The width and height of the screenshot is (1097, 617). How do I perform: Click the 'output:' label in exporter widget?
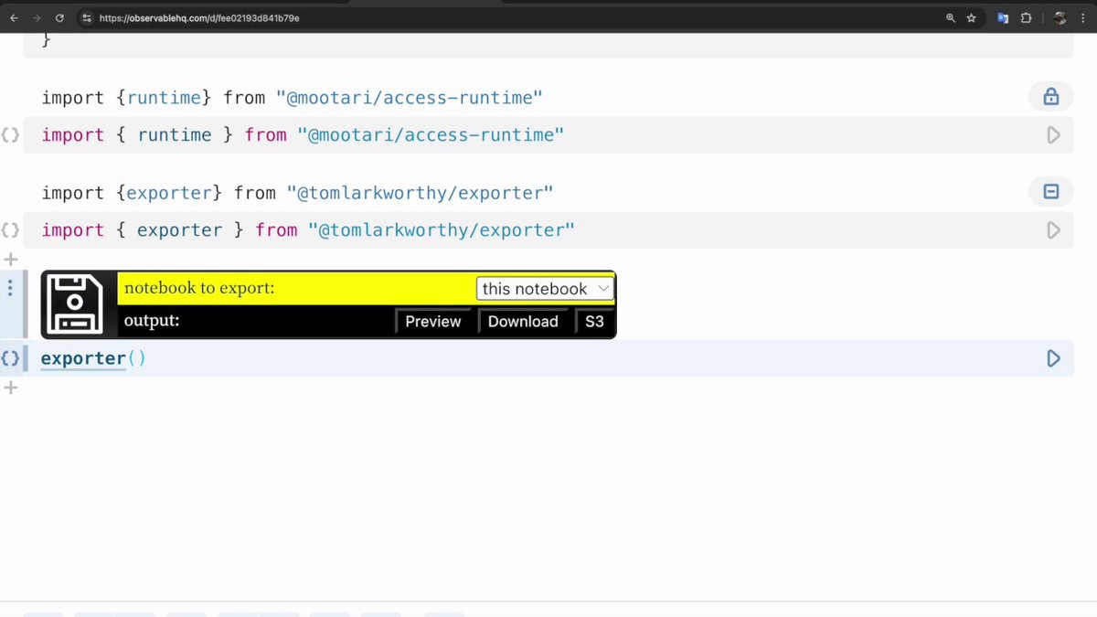click(152, 321)
